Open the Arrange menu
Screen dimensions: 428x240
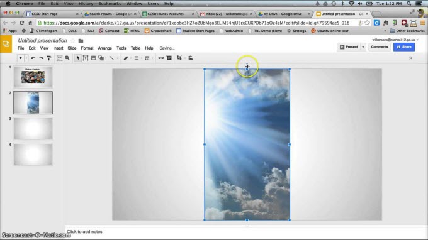[105, 48]
